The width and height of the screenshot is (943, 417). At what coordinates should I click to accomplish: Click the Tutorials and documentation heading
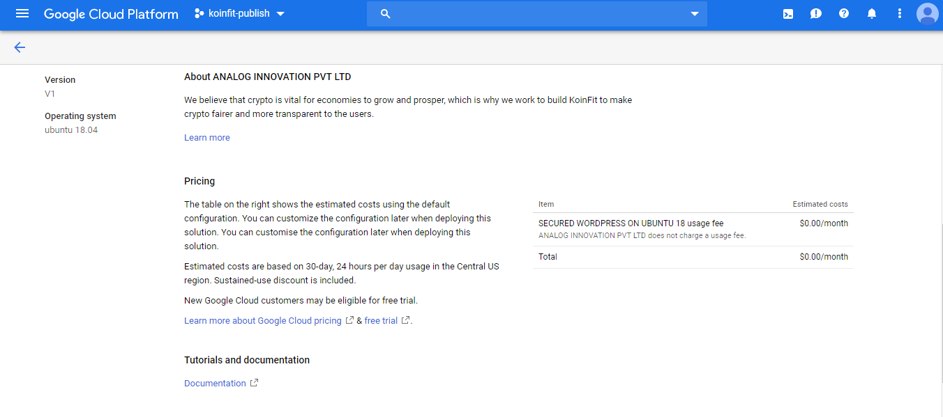click(247, 360)
